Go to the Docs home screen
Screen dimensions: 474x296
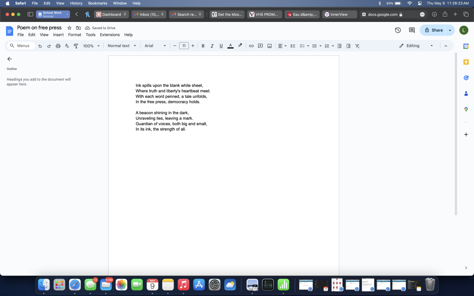point(10,31)
